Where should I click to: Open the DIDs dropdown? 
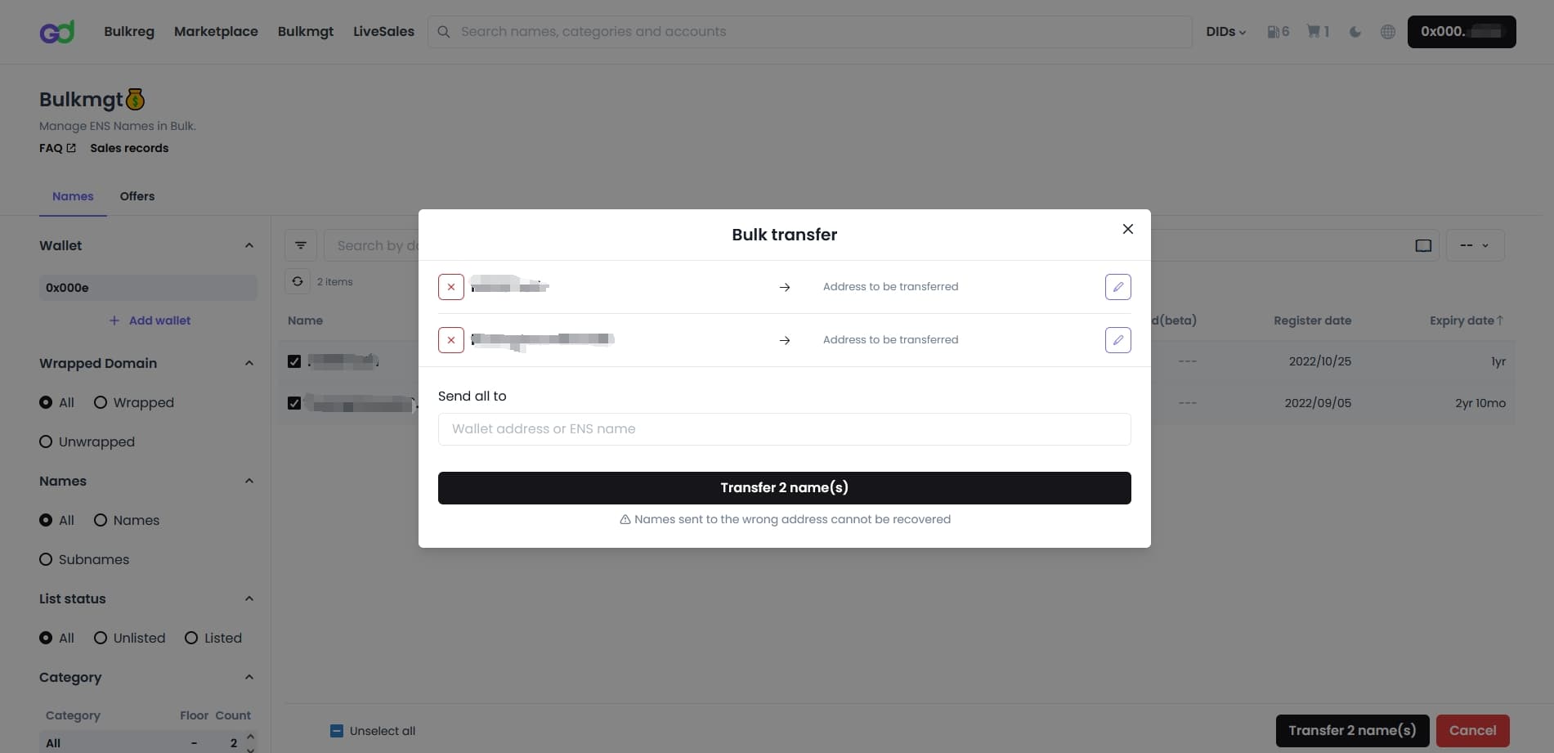pos(1225,32)
